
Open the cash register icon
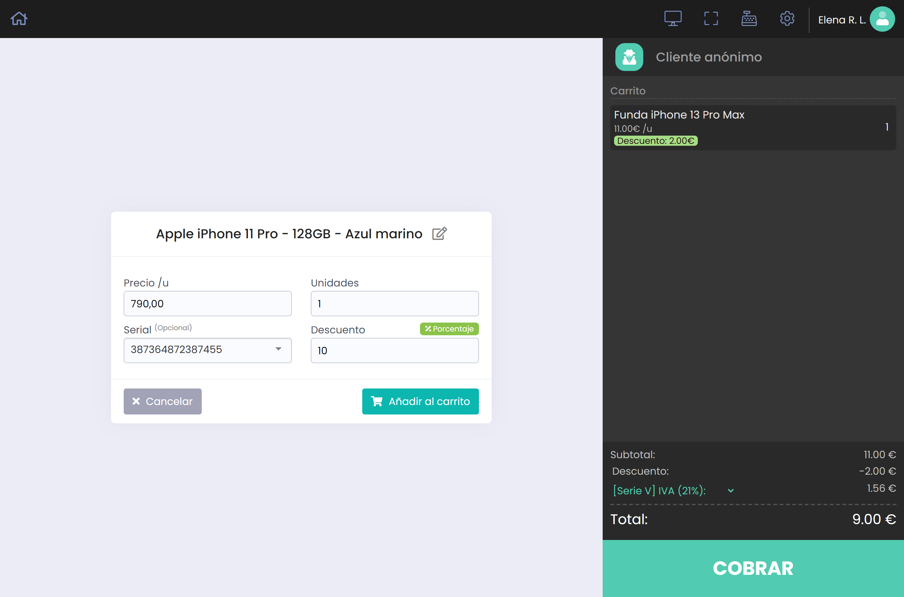pyautogui.click(x=749, y=19)
